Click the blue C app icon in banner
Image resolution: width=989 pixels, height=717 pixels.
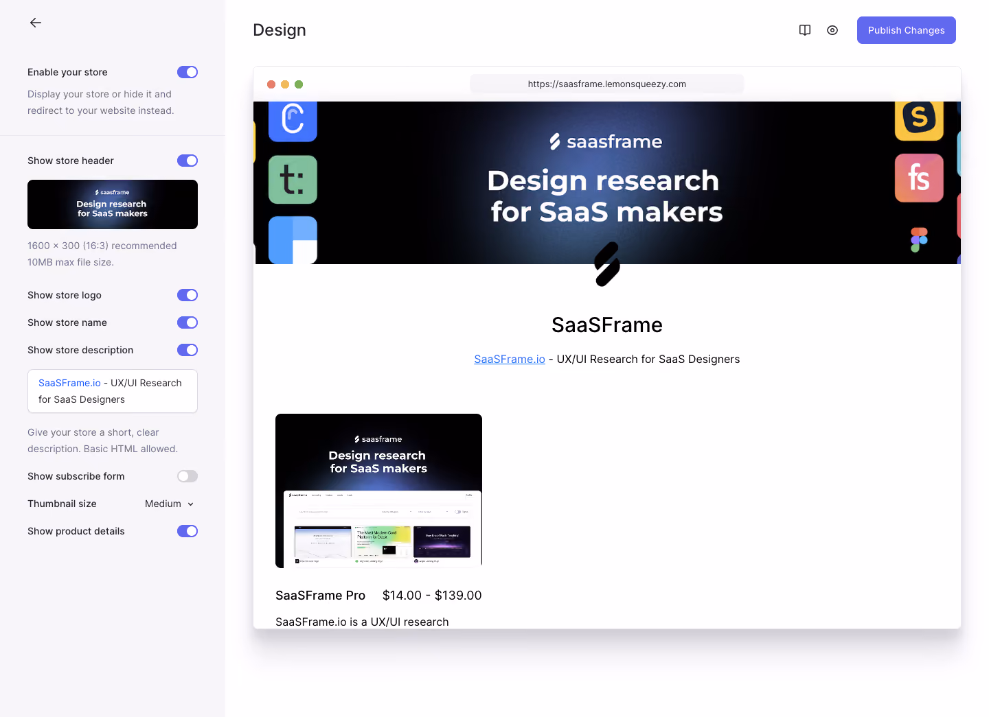coord(293,121)
